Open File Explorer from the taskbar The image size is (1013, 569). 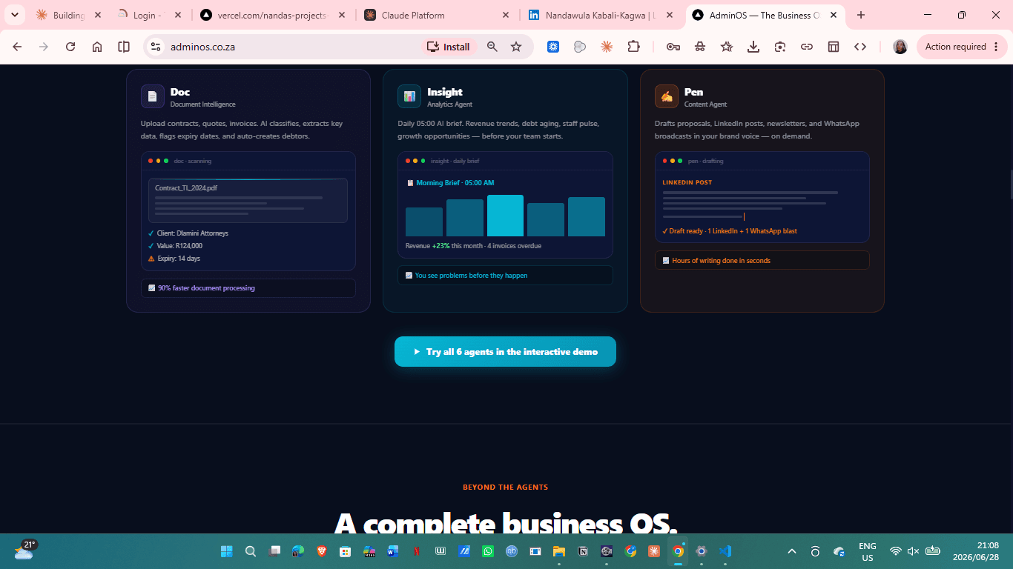click(x=559, y=551)
